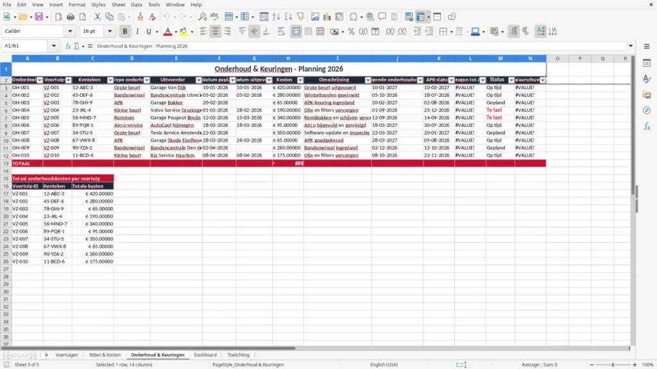Insert Image icon in toolbar

(x=315, y=17)
